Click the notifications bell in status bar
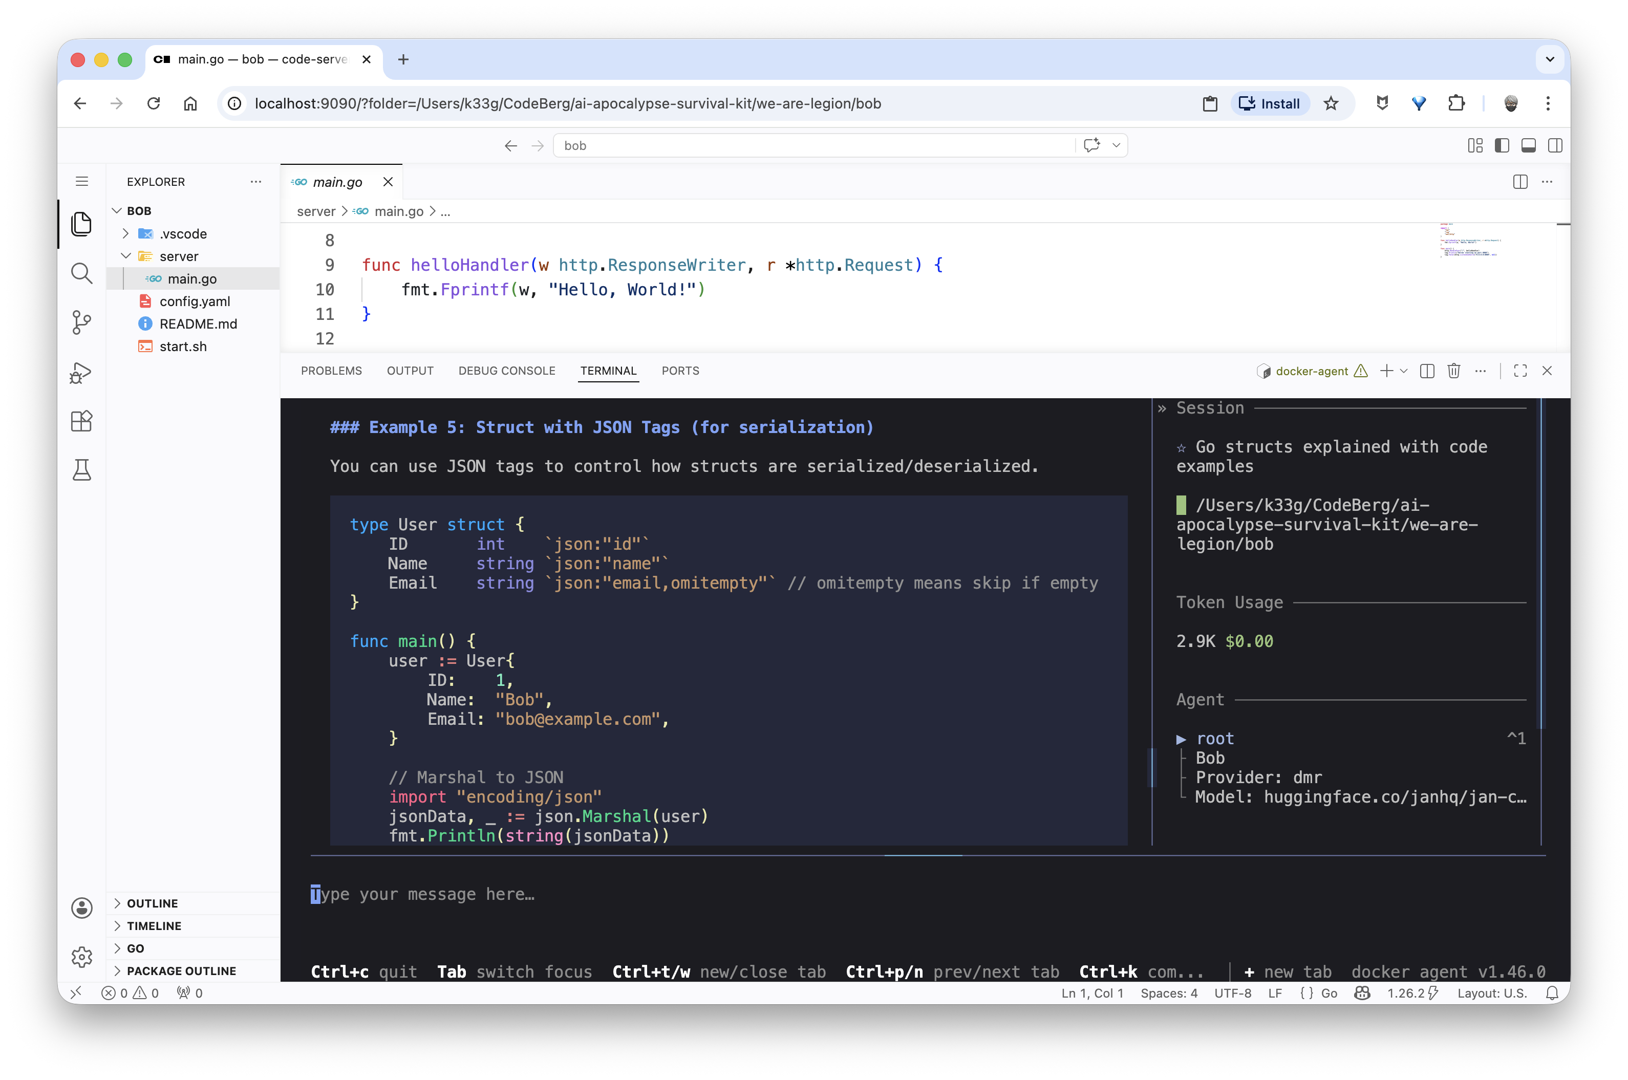Screen dimensions: 1628x1080 [1552, 992]
